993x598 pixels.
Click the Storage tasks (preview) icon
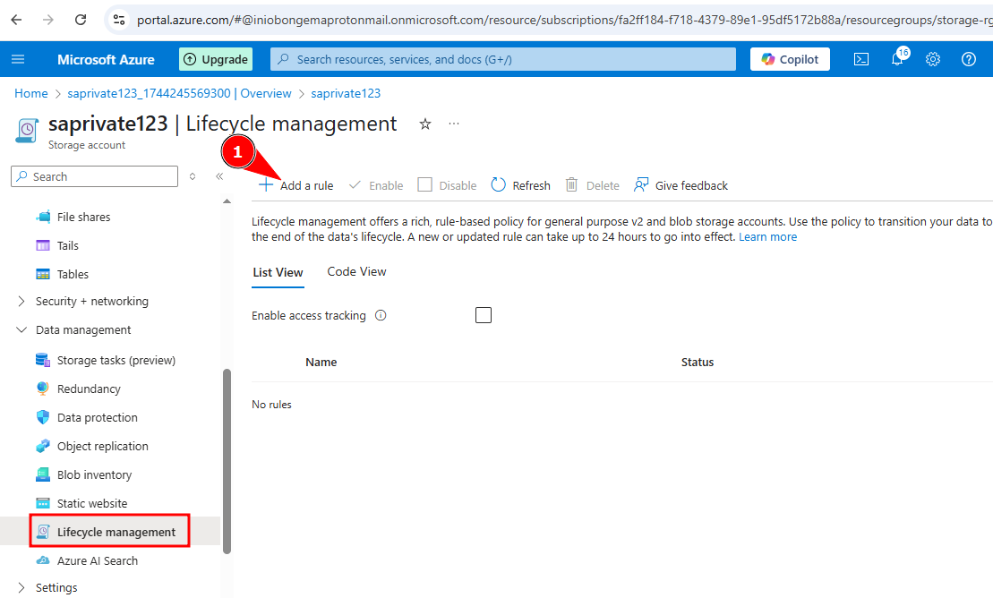click(x=43, y=361)
